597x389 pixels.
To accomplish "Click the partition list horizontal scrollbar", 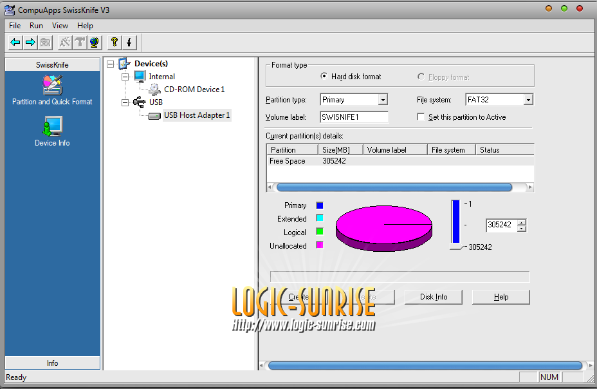I will 394,187.
